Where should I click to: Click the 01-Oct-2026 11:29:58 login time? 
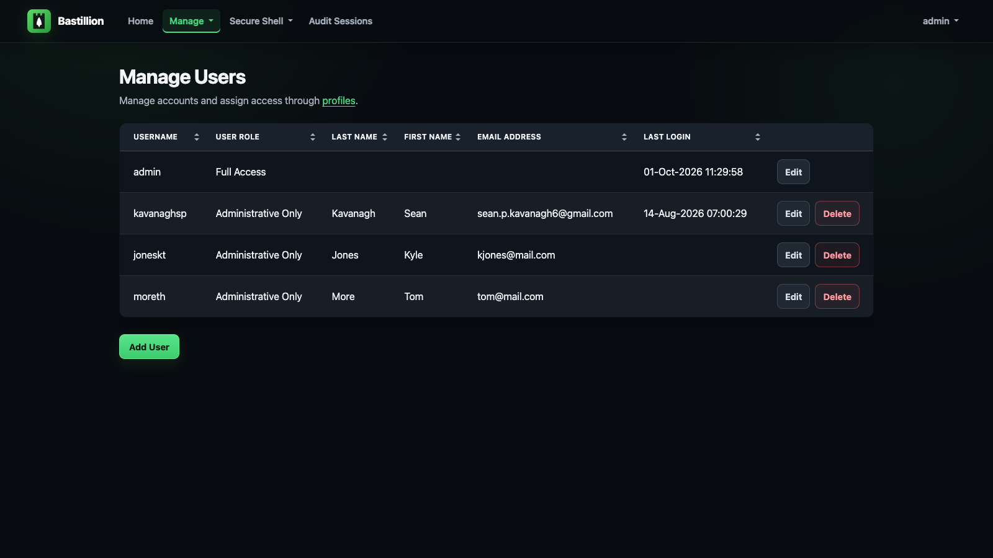(x=693, y=172)
